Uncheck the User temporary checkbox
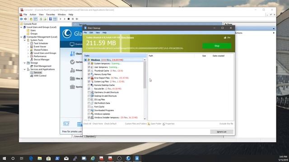The height and width of the screenshot is (162, 289). coord(89,67)
